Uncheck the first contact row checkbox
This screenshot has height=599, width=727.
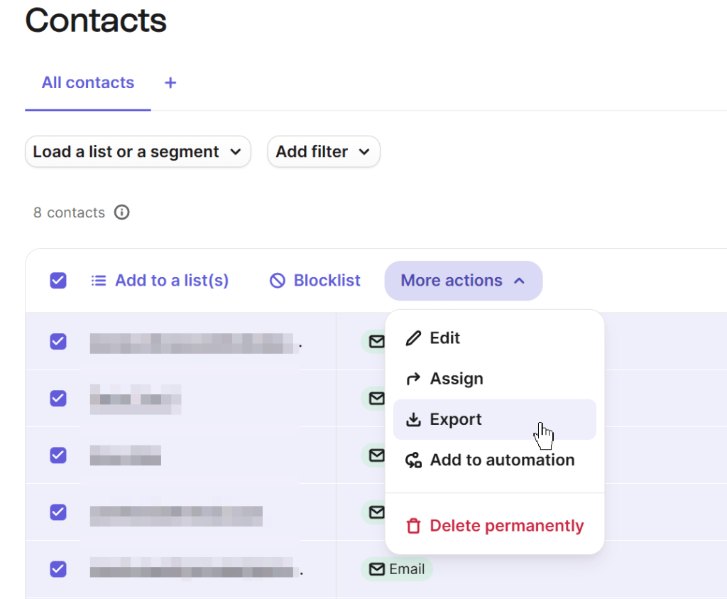[x=58, y=342]
